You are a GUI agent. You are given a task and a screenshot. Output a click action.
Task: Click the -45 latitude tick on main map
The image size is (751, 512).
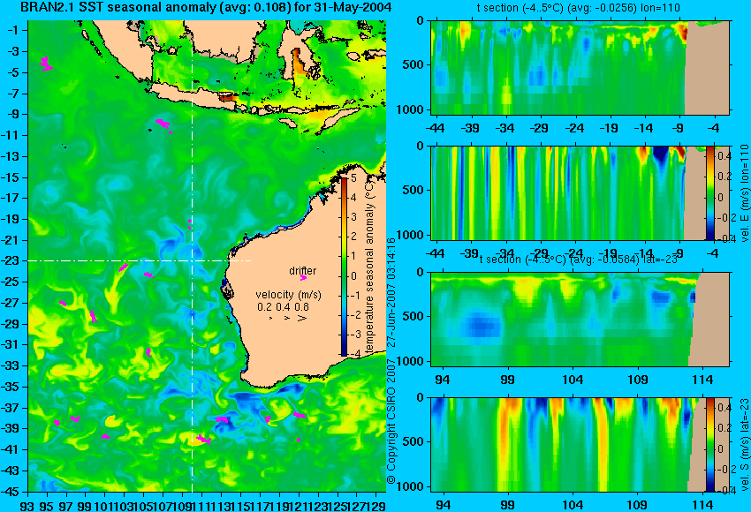click(11, 492)
